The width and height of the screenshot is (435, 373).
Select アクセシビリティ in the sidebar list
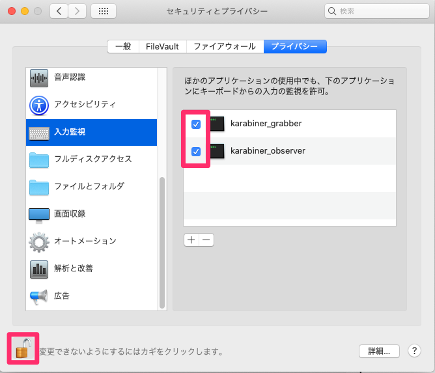[91, 105]
